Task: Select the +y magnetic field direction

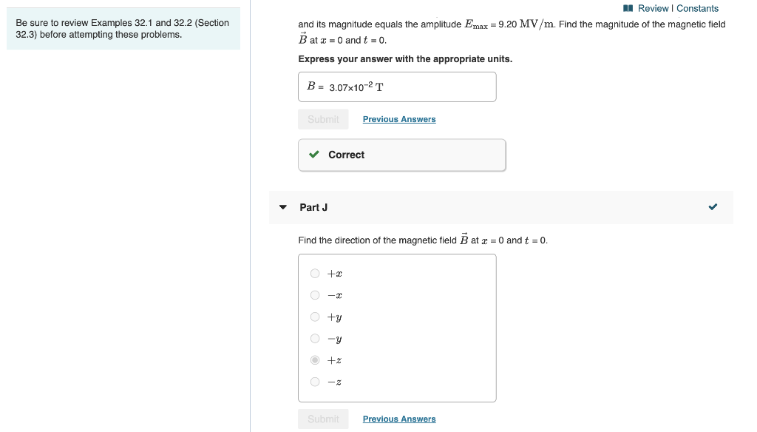Action: (314, 317)
